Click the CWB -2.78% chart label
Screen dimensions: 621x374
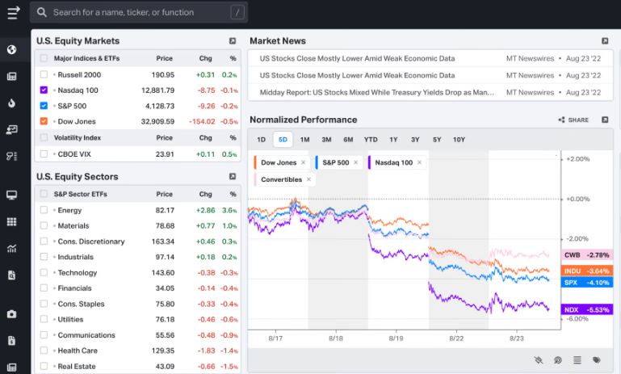[587, 254]
